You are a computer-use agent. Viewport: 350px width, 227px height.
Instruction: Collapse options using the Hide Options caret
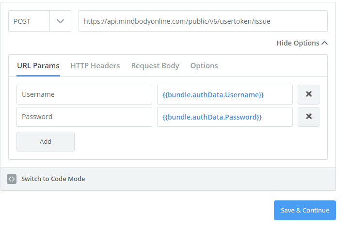coord(325,43)
